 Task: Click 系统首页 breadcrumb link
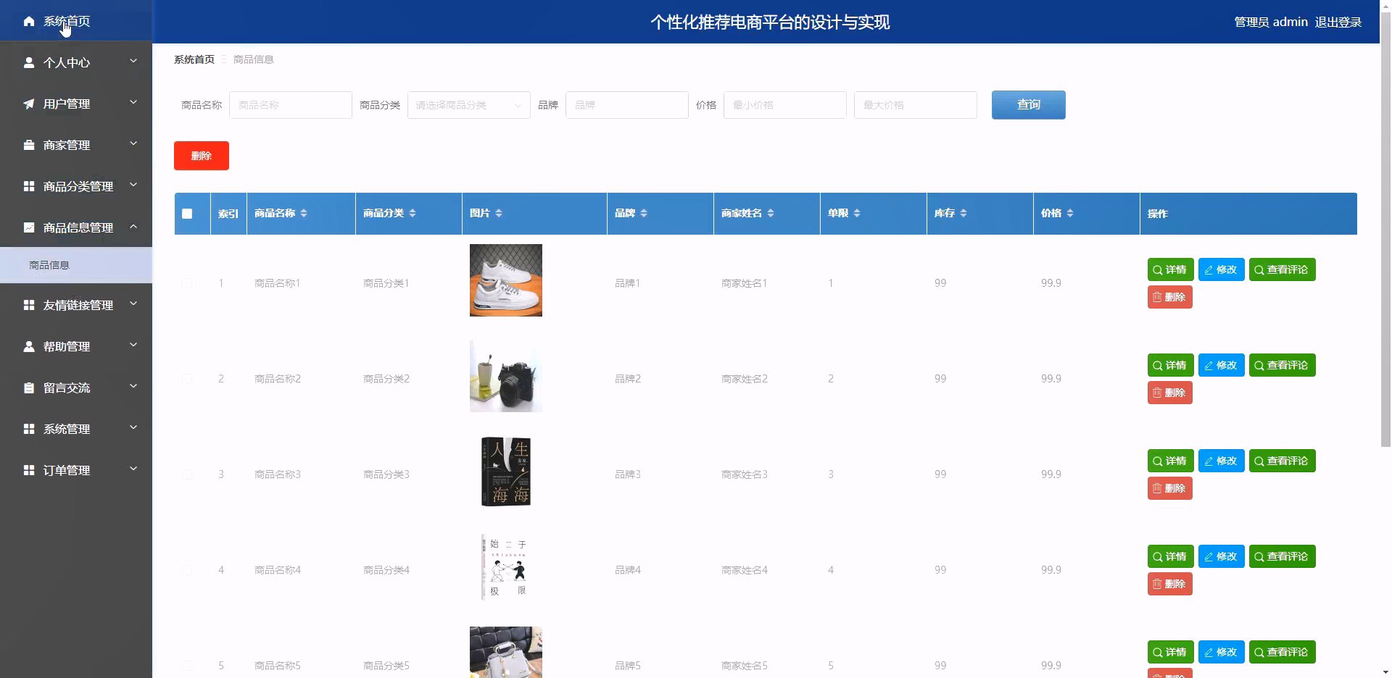194,59
